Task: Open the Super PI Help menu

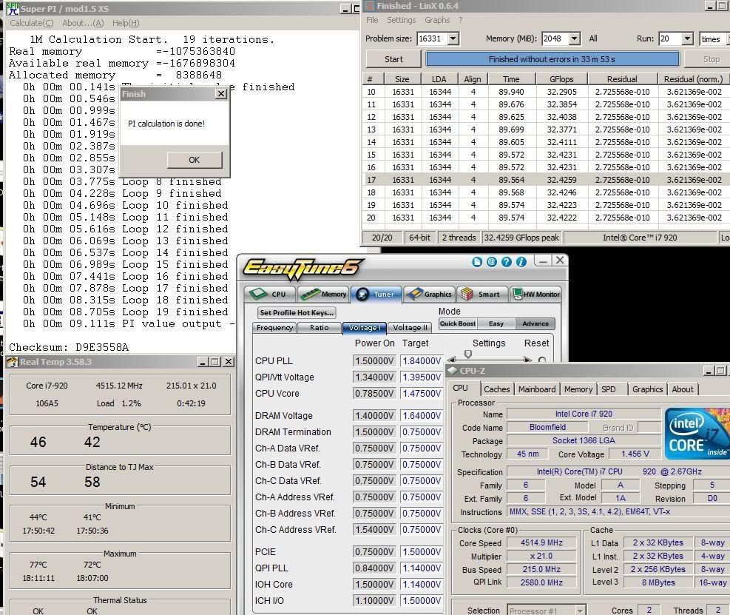Action: 126,23
